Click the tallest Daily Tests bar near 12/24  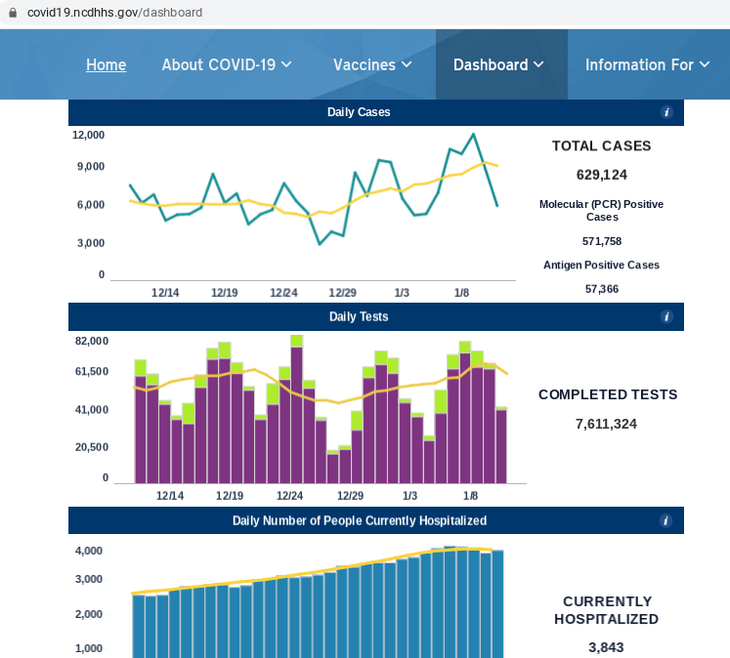click(x=296, y=410)
